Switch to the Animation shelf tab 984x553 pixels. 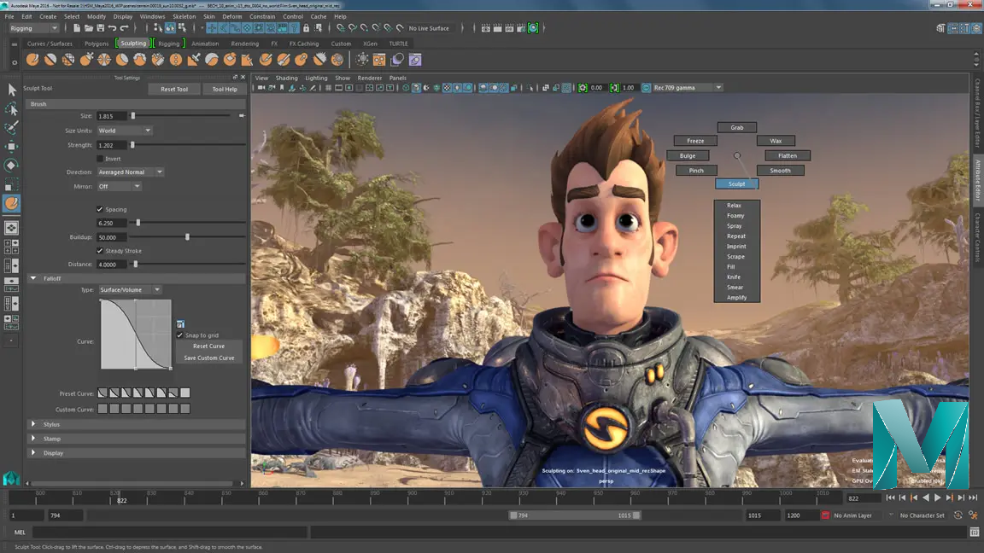click(x=205, y=44)
